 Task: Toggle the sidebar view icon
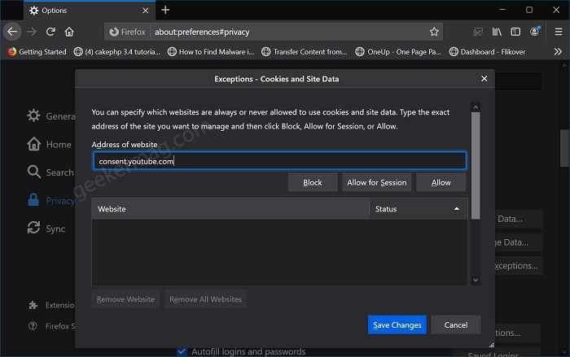click(x=515, y=32)
